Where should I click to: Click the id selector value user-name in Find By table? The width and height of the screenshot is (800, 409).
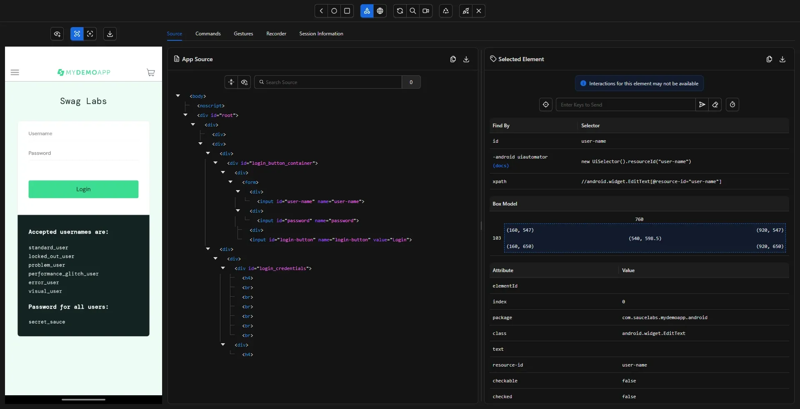point(593,141)
